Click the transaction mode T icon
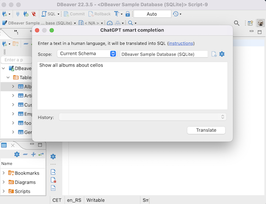This screenshot has height=204, width=266. [117, 14]
